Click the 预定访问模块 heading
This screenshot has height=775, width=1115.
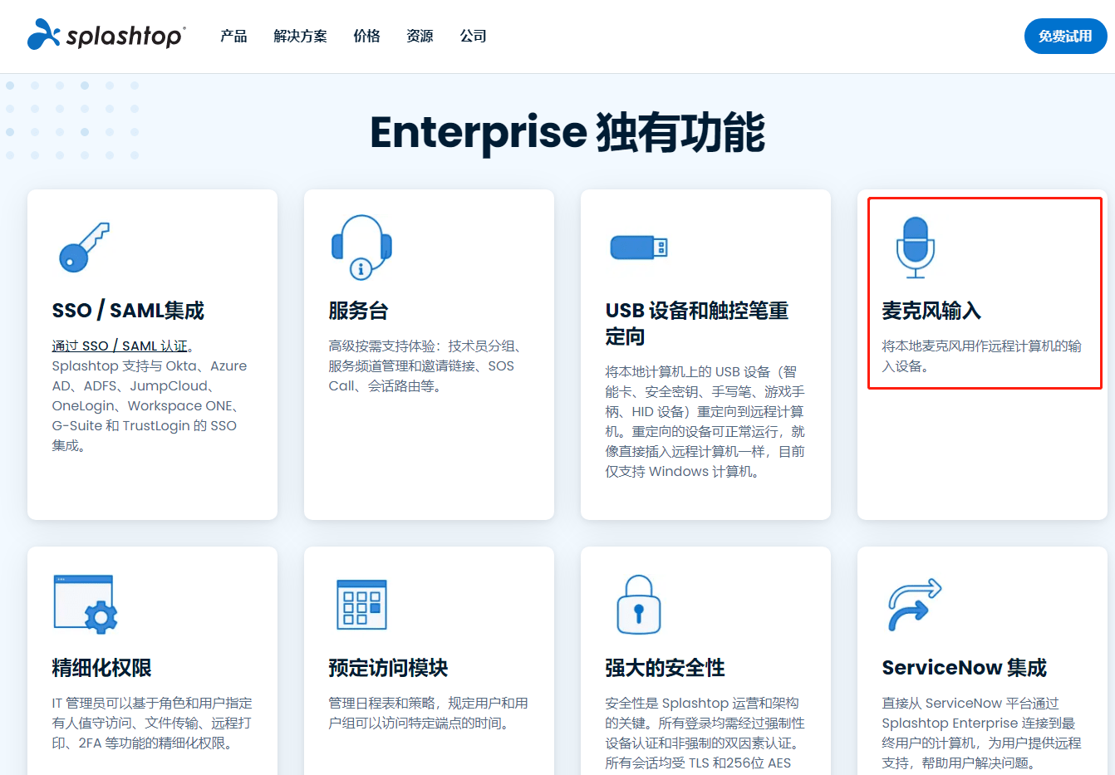coord(388,668)
